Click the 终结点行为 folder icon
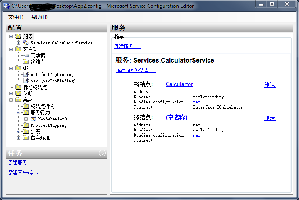Screen dimensions: 299x200 click(26, 106)
